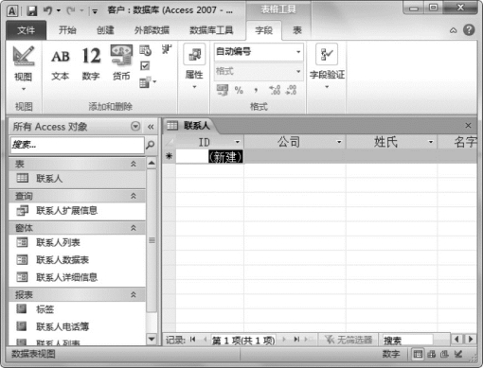The width and height of the screenshot is (483, 368).
Task: Select the 联系人详细信息 form
Action: [x=78, y=277]
